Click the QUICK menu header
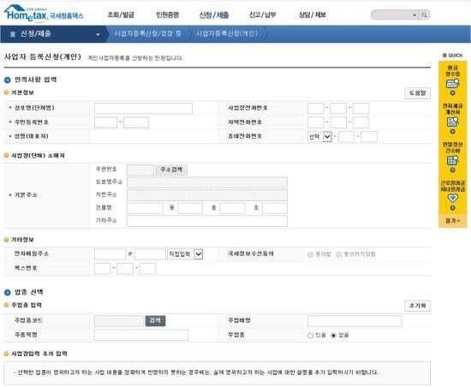Screen dimensions: 471x387 [x=453, y=56]
